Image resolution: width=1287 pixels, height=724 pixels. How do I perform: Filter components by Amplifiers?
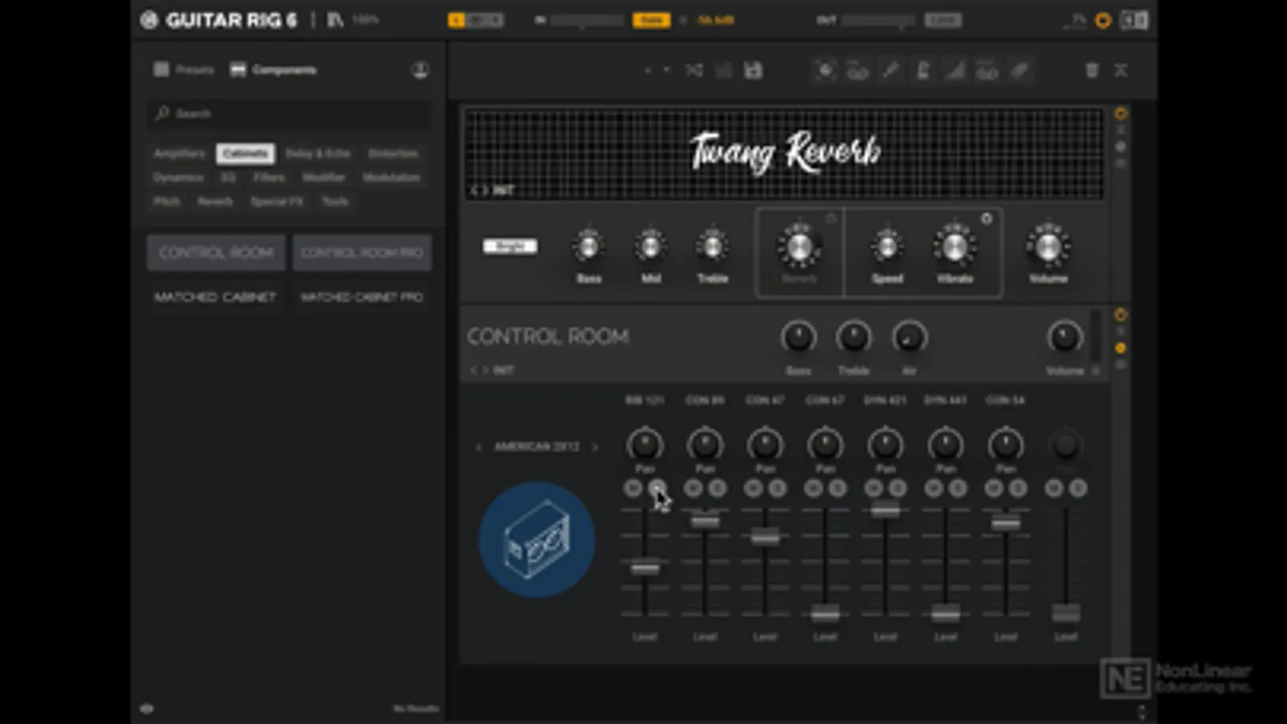179,154
